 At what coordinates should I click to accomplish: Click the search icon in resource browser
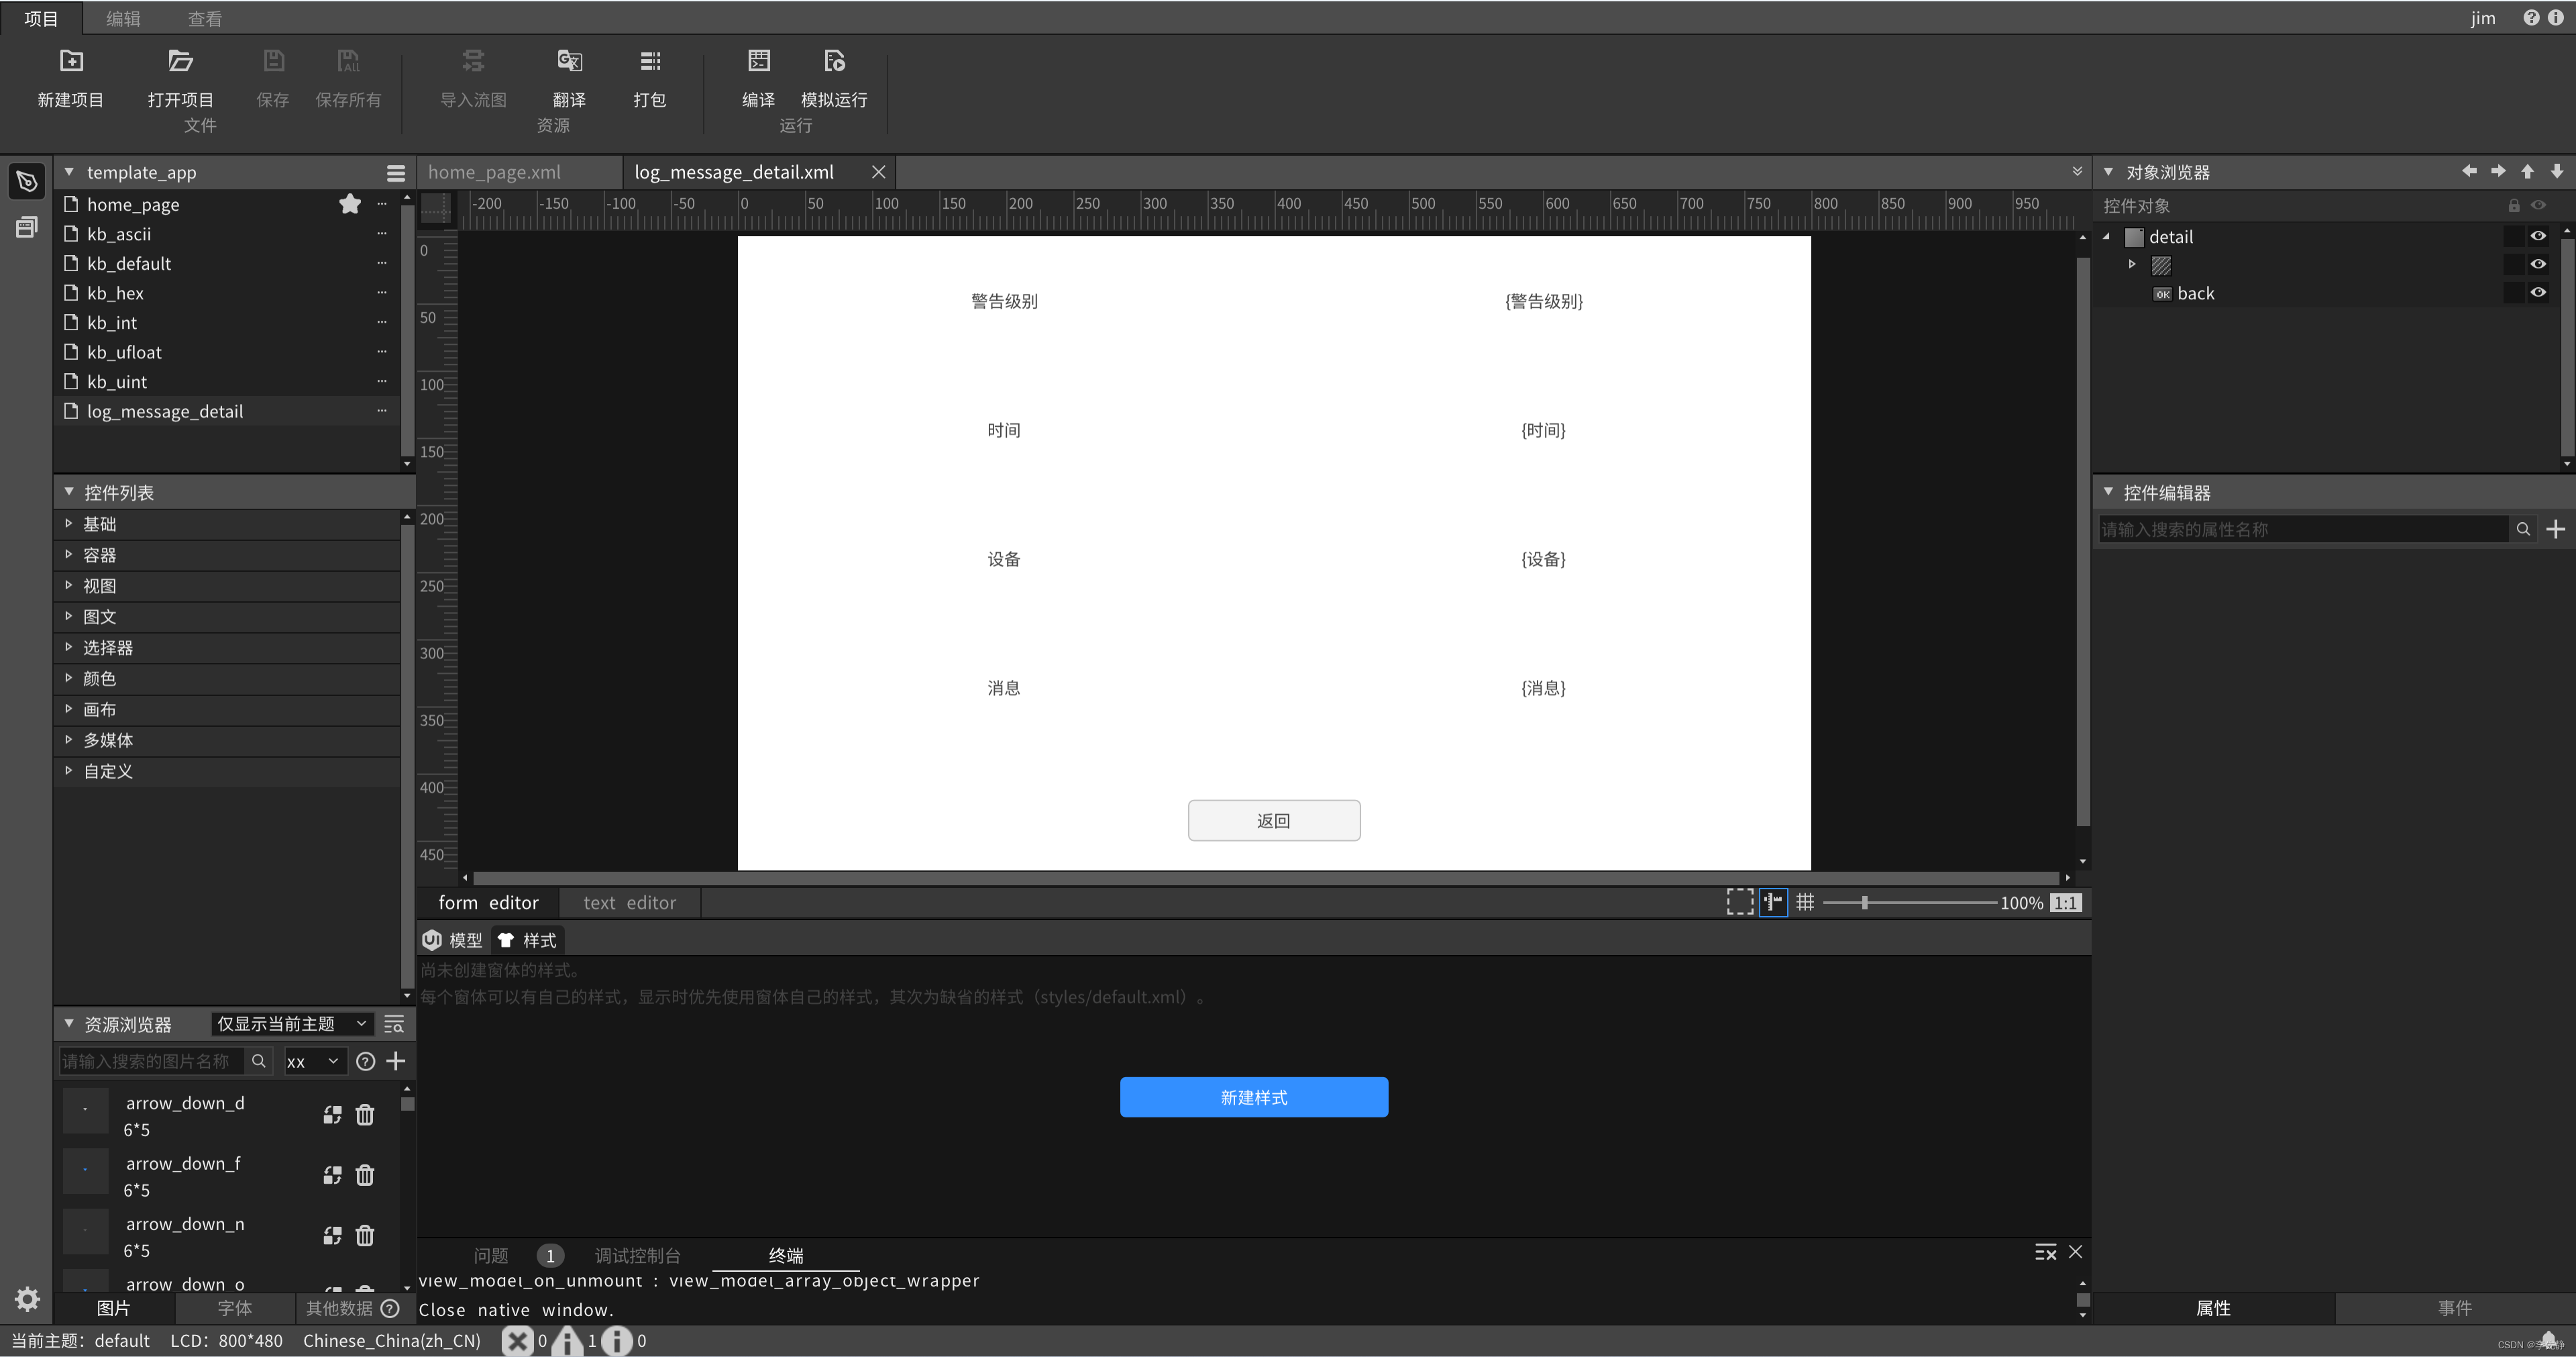258,1061
